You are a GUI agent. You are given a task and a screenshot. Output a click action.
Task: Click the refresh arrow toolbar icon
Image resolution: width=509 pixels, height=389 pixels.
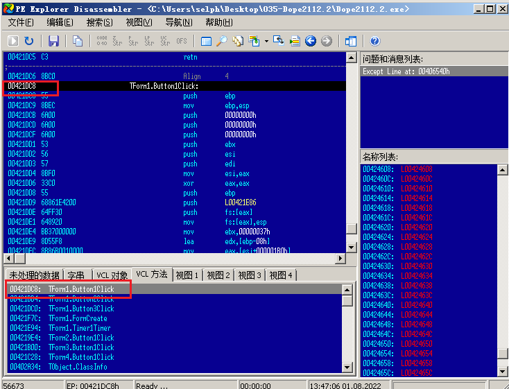coord(28,42)
